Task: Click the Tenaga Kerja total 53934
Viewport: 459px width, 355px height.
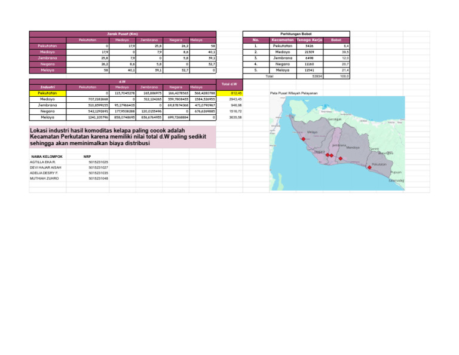Action: click(x=310, y=76)
